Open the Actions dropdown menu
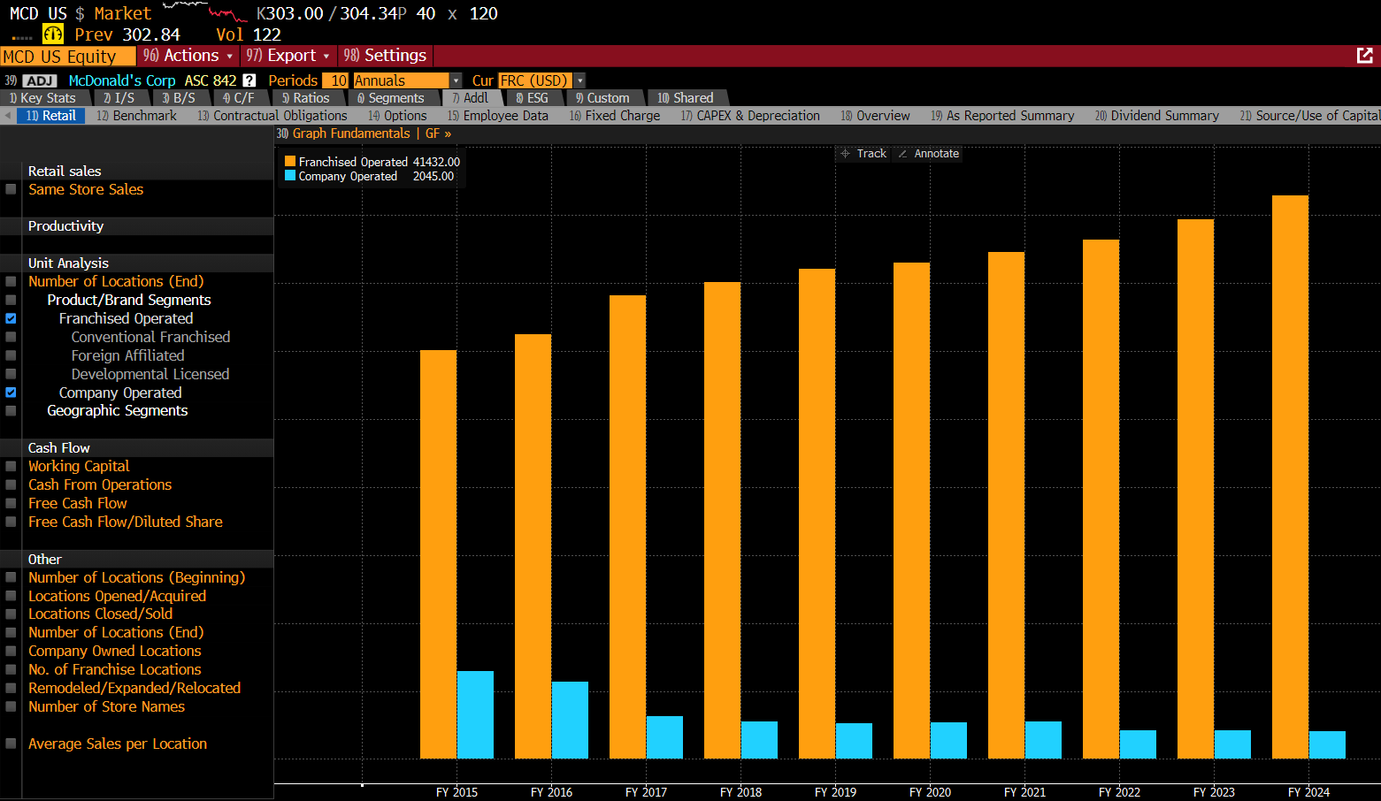1381x801 pixels. (x=188, y=56)
